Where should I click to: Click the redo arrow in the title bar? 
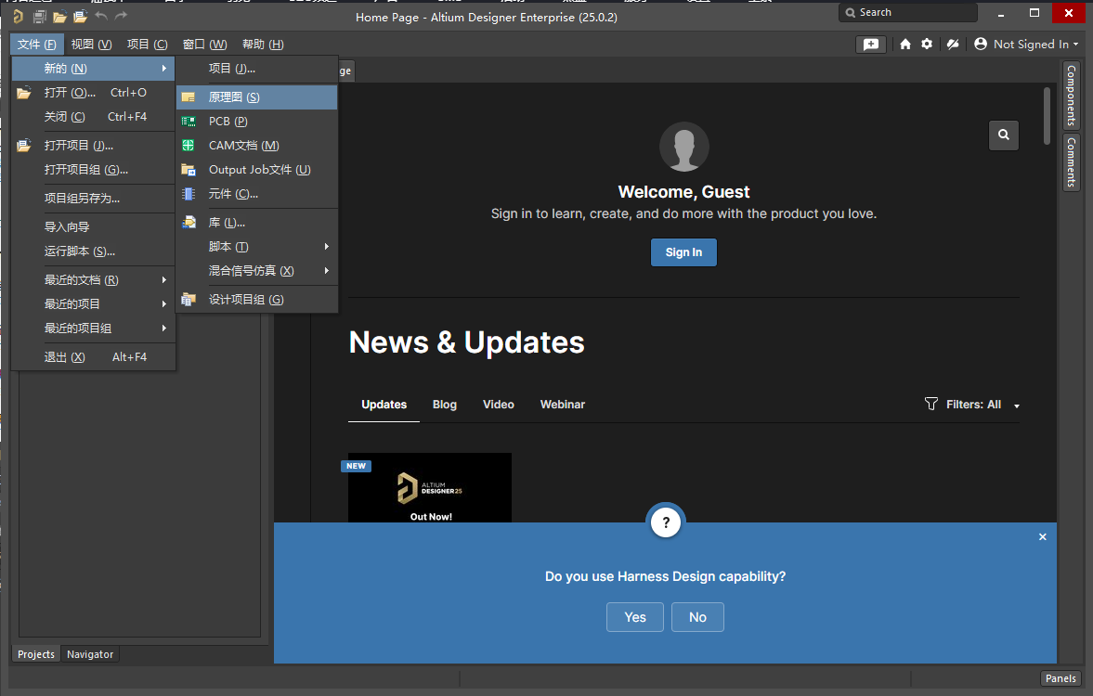click(x=122, y=16)
